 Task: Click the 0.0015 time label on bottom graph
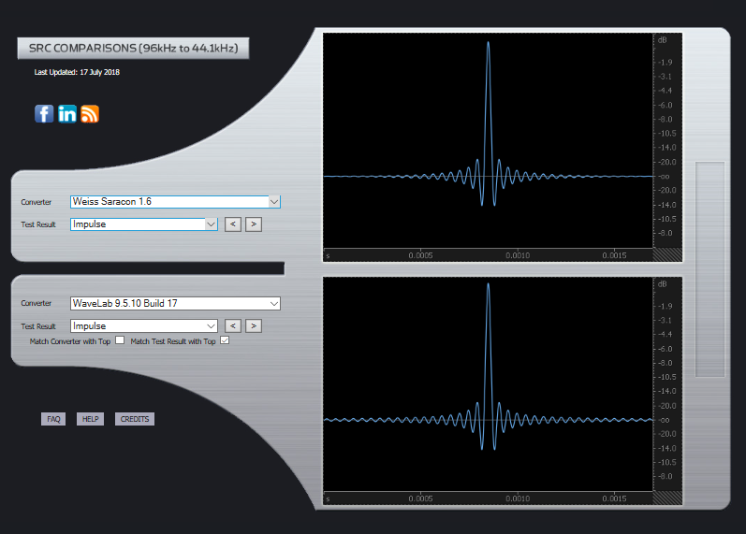point(614,498)
